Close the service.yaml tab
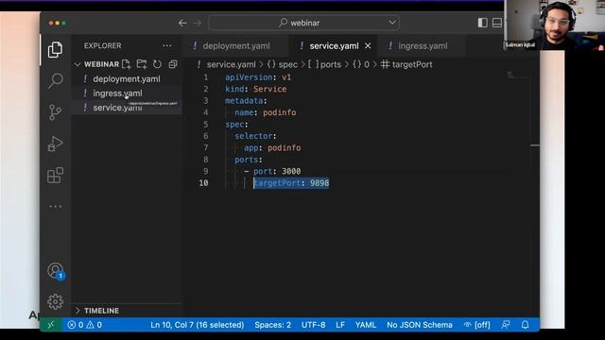The height and width of the screenshot is (340, 605). 368,46
